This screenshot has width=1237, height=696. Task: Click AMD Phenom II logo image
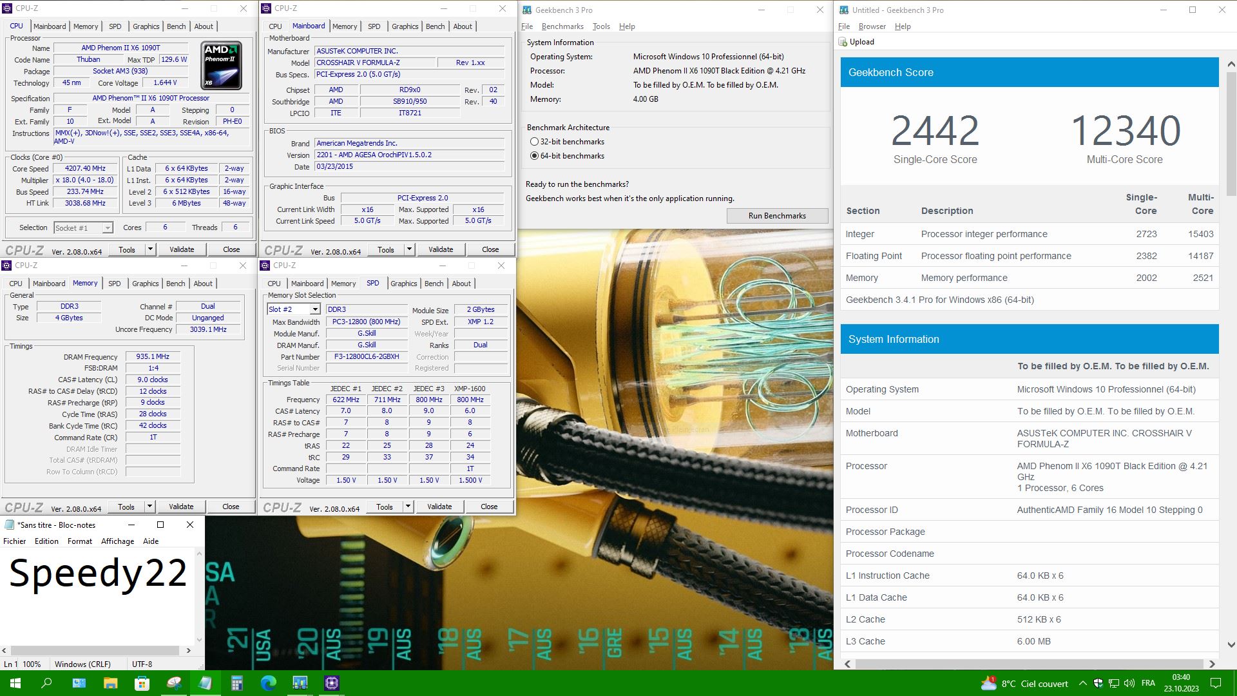pos(222,66)
